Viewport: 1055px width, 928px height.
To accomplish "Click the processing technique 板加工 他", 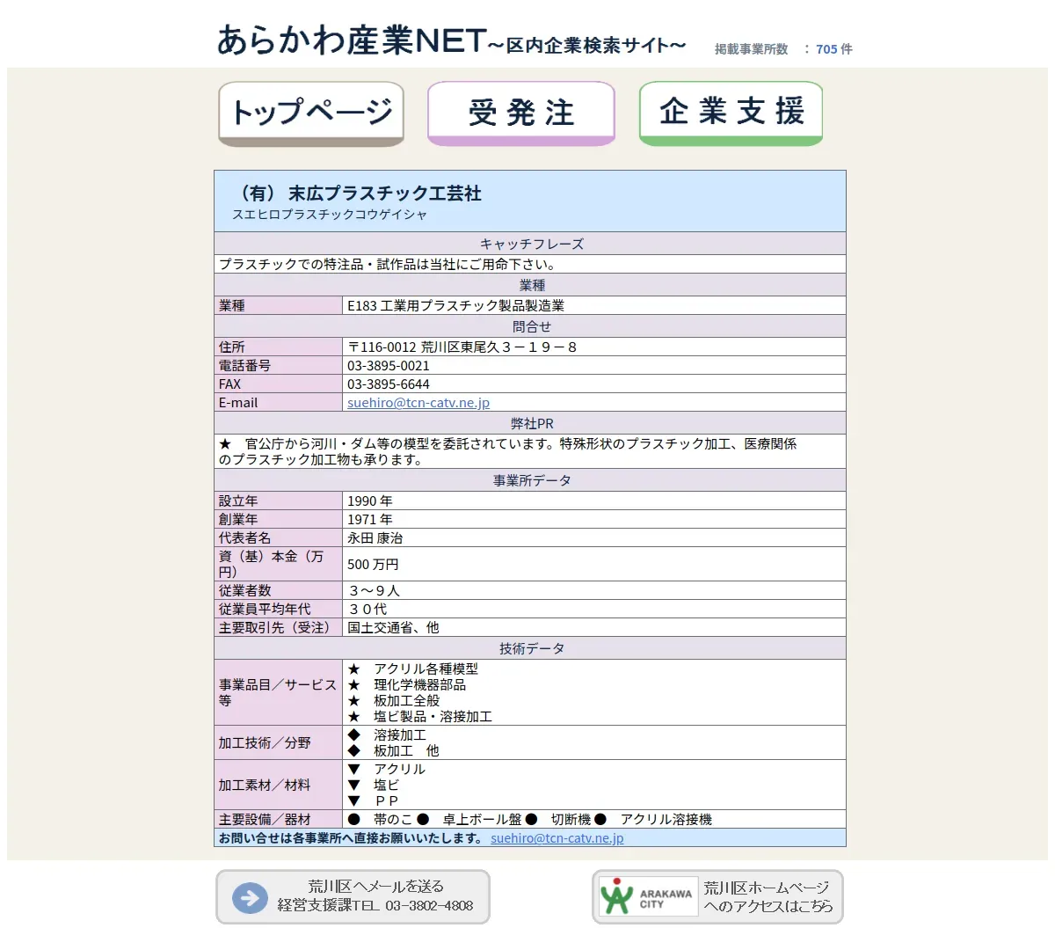I will click(x=406, y=751).
